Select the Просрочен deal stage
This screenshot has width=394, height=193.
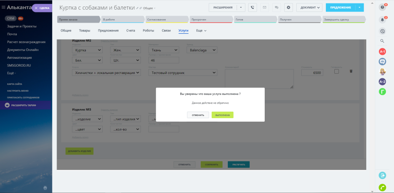(211, 19)
